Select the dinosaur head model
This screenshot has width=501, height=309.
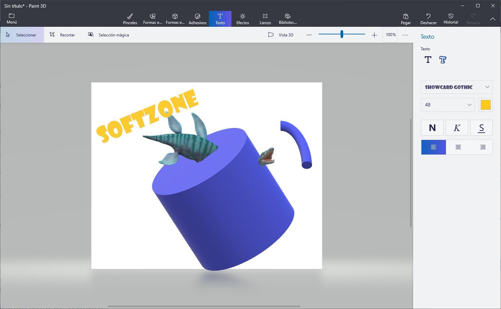[x=267, y=157]
